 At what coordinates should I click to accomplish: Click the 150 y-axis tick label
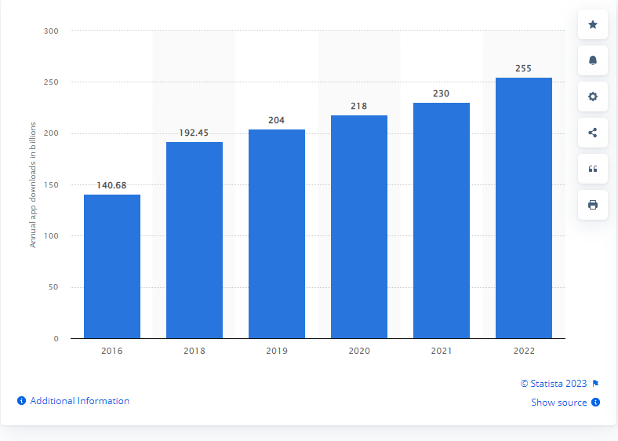pyautogui.click(x=51, y=184)
